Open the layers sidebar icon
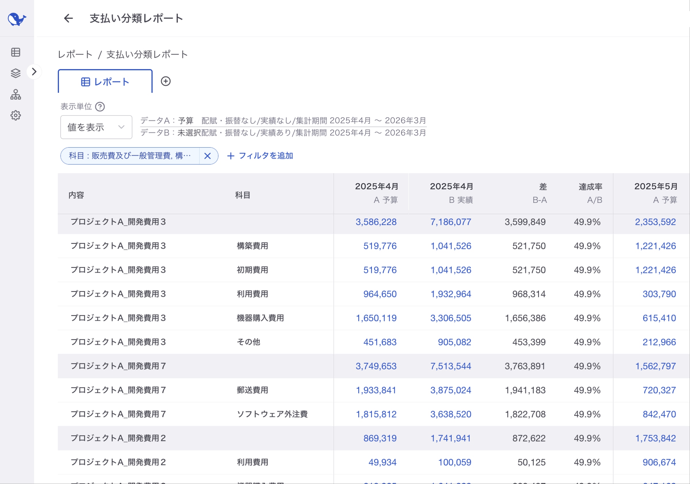Viewport: 690px width, 484px height. pos(16,73)
